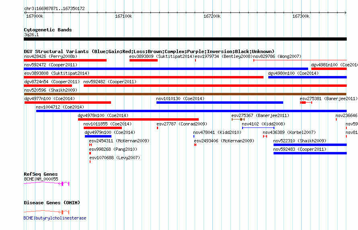358x230 pixels.
Task: Open the esv1979734 (Bentley2008) variant label
Action: pos(224,56)
